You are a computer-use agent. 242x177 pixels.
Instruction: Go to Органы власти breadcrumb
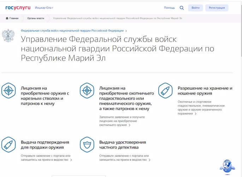(36, 18)
